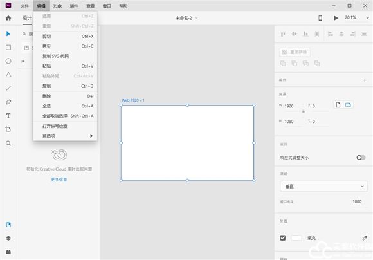This screenshot has width=373, height=260.
Task: Open the scrolling direction dropdown
Action: [x=323, y=186]
